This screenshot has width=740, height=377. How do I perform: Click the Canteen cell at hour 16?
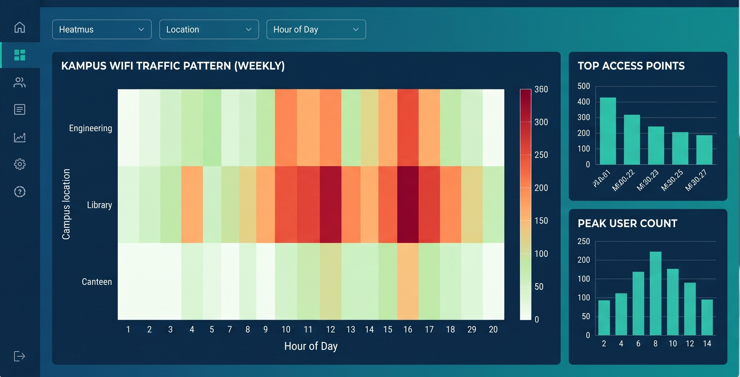408,281
